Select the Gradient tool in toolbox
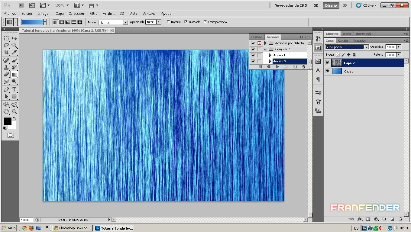 coord(14,74)
